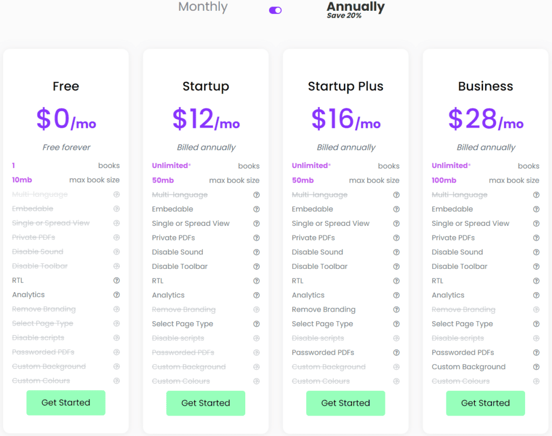
Task: Click the Unlimited books label in Startup plan
Action: click(x=171, y=165)
